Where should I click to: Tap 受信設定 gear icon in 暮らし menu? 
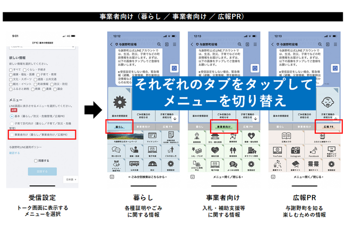(x=170, y=164)
